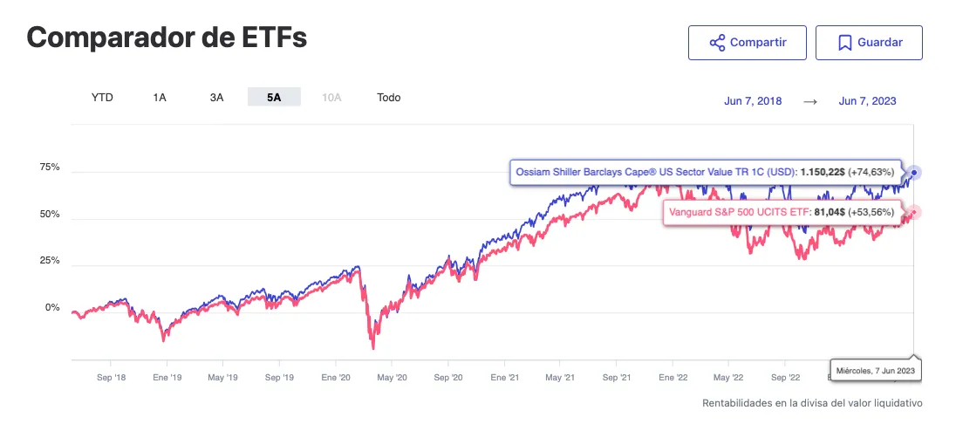956x431 pixels.
Task: Click the Ene '21 x-axis label
Action: coord(504,379)
